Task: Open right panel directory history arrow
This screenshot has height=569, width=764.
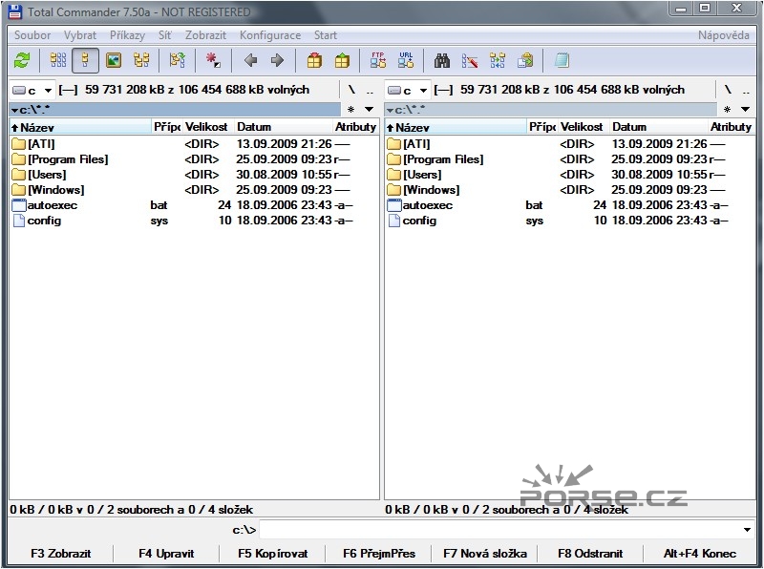Action: 746,110
